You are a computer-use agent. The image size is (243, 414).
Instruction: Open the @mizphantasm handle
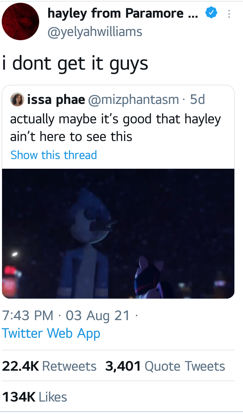coord(134,100)
